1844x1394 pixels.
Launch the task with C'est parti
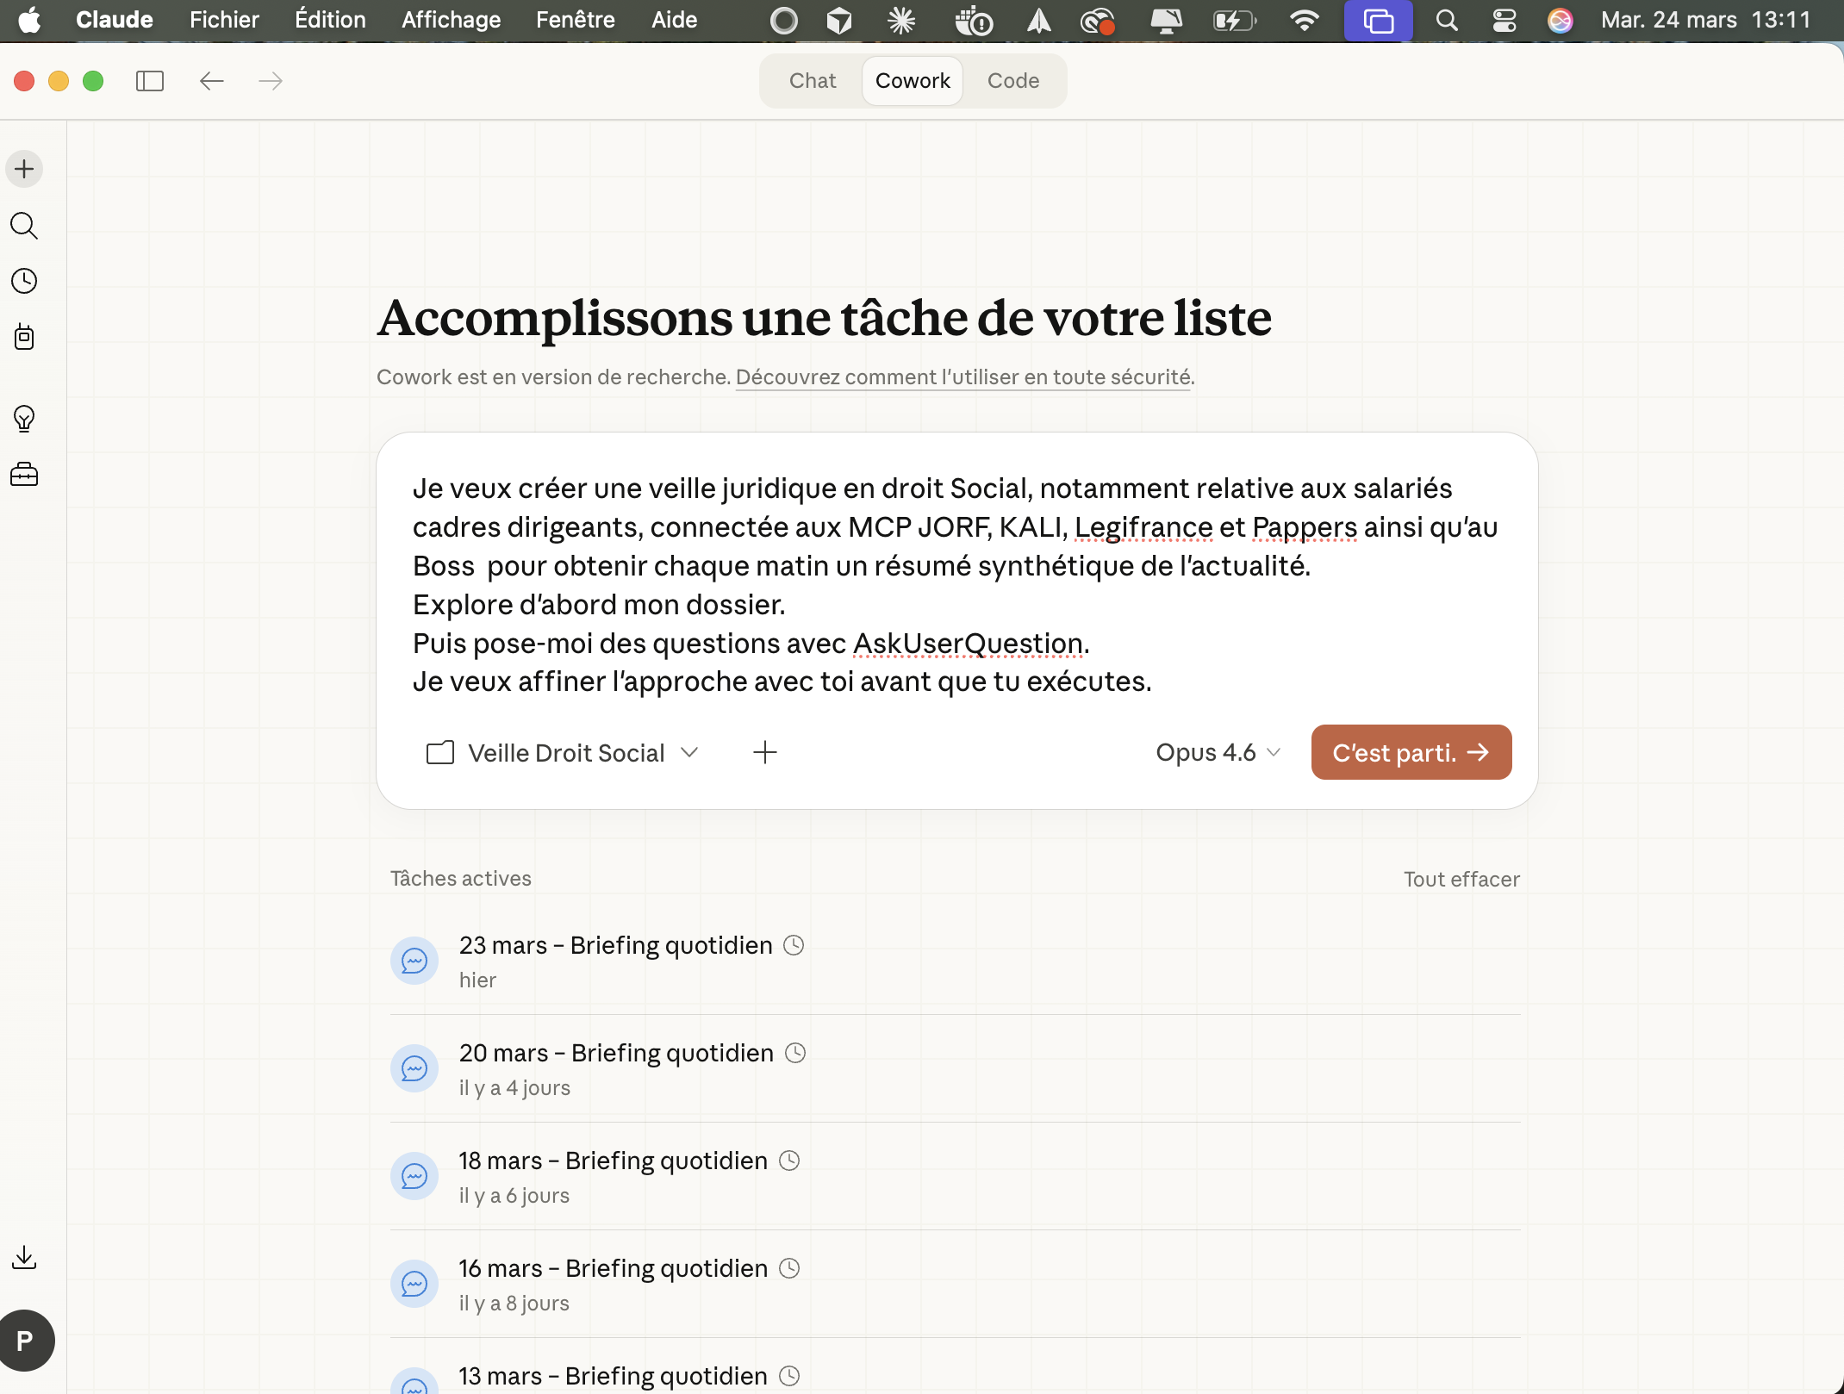pos(1411,752)
